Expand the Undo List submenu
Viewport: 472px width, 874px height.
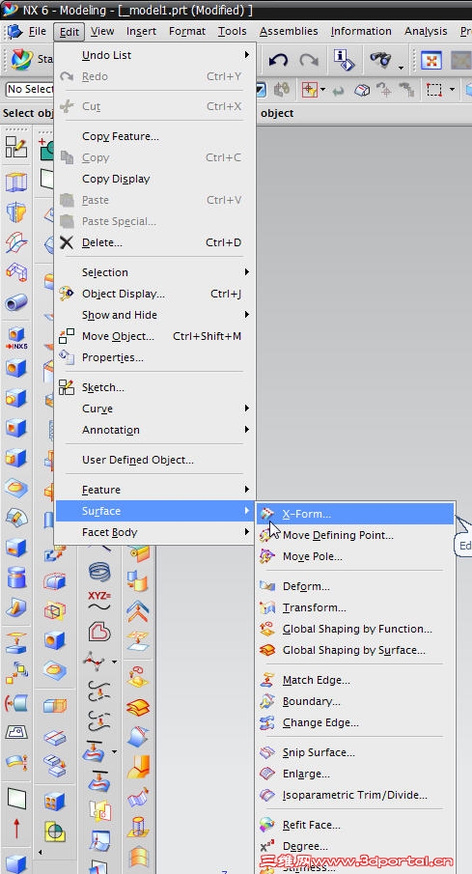pos(154,55)
